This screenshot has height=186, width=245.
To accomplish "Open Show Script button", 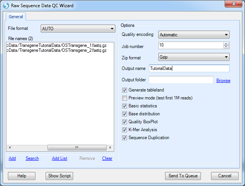I will 60,176.
